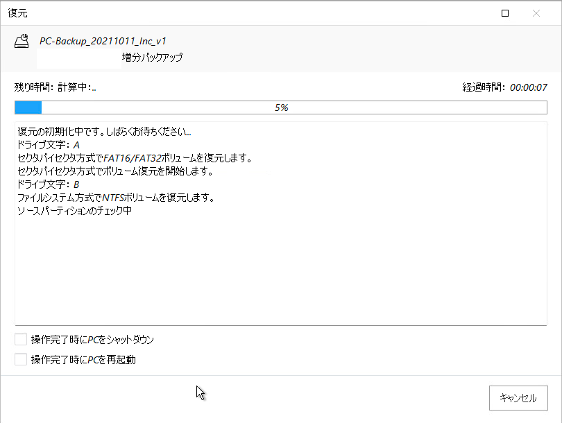Click the キャンセル button

518,398
